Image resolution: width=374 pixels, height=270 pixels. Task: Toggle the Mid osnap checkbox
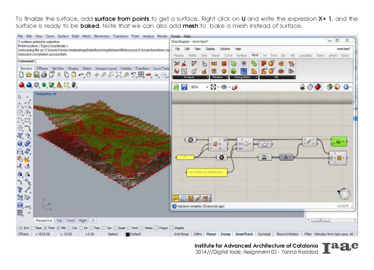pyautogui.click(x=58, y=228)
